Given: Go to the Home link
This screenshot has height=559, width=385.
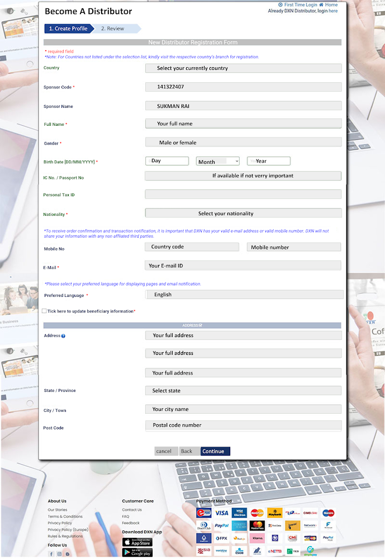Looking at the screenshot, I should pyautogui.click(x=329, y=4).
